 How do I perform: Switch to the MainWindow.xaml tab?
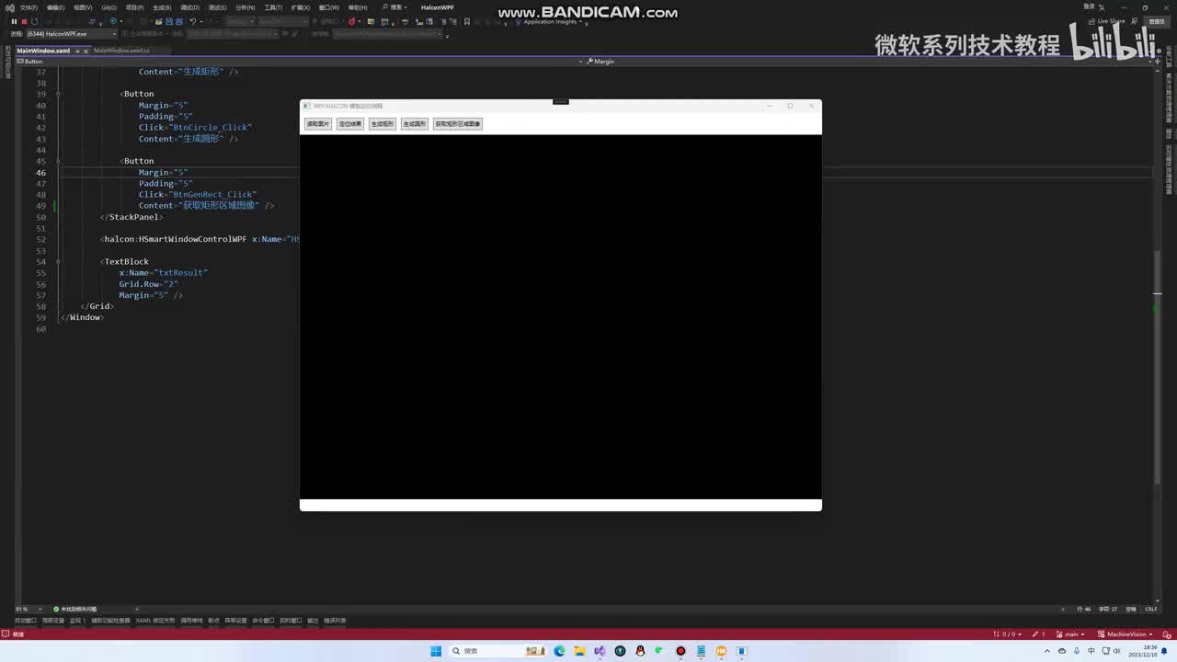click(43, 51)
